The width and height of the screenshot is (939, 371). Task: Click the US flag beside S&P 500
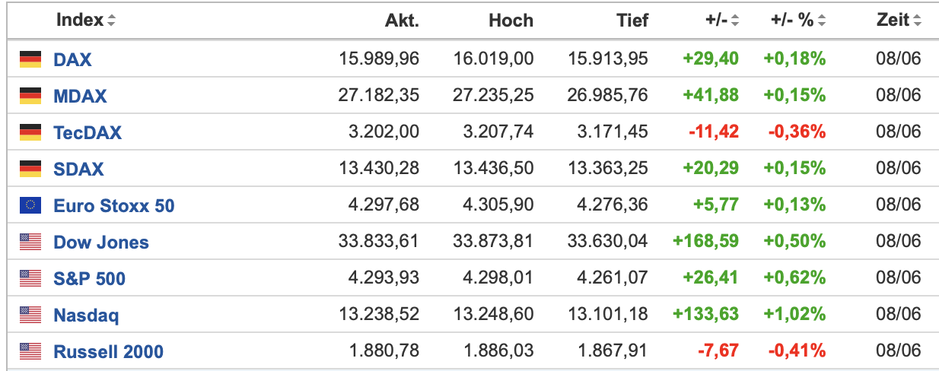click(x=30, y=278)
